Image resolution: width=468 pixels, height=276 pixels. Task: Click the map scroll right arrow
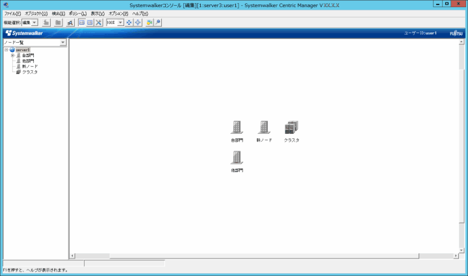(456, 256)
